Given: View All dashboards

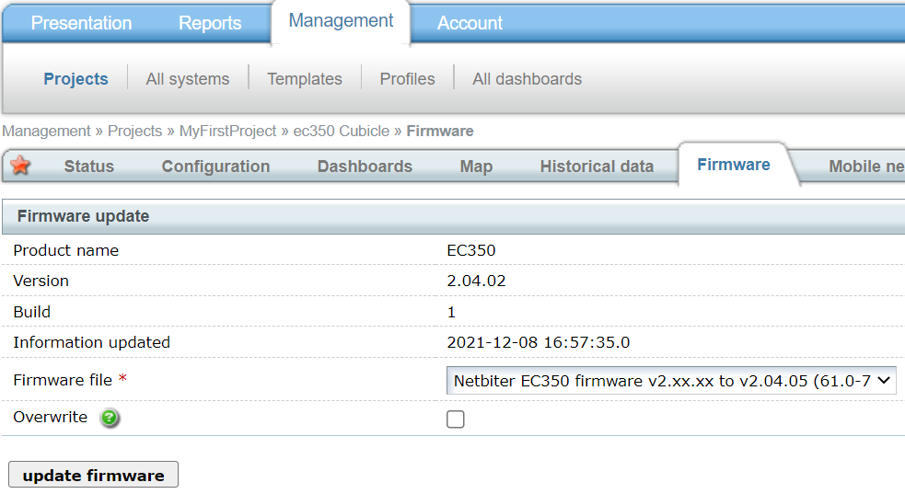Looking at the screenshot, I should [x=527, y=79].
